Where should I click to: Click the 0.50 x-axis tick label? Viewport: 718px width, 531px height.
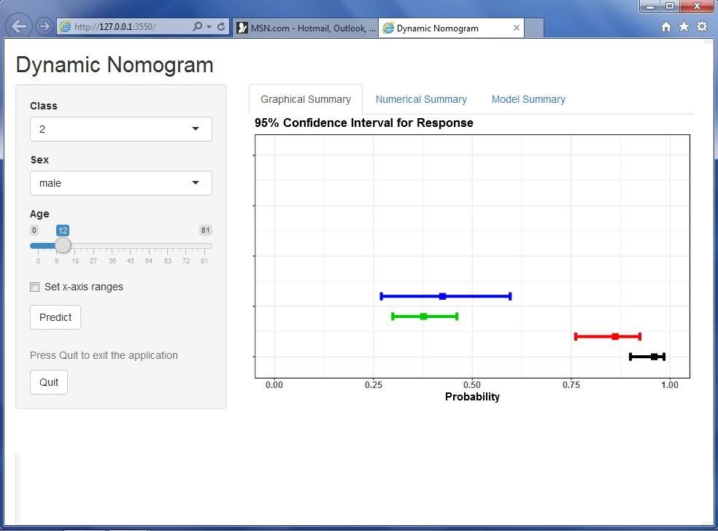click(x=472, y=385)
